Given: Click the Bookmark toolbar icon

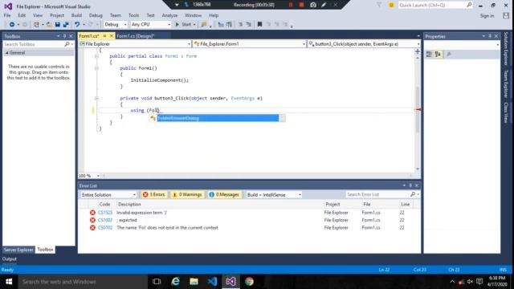Looking at the screenshot, I should click(x=259, y=24).
